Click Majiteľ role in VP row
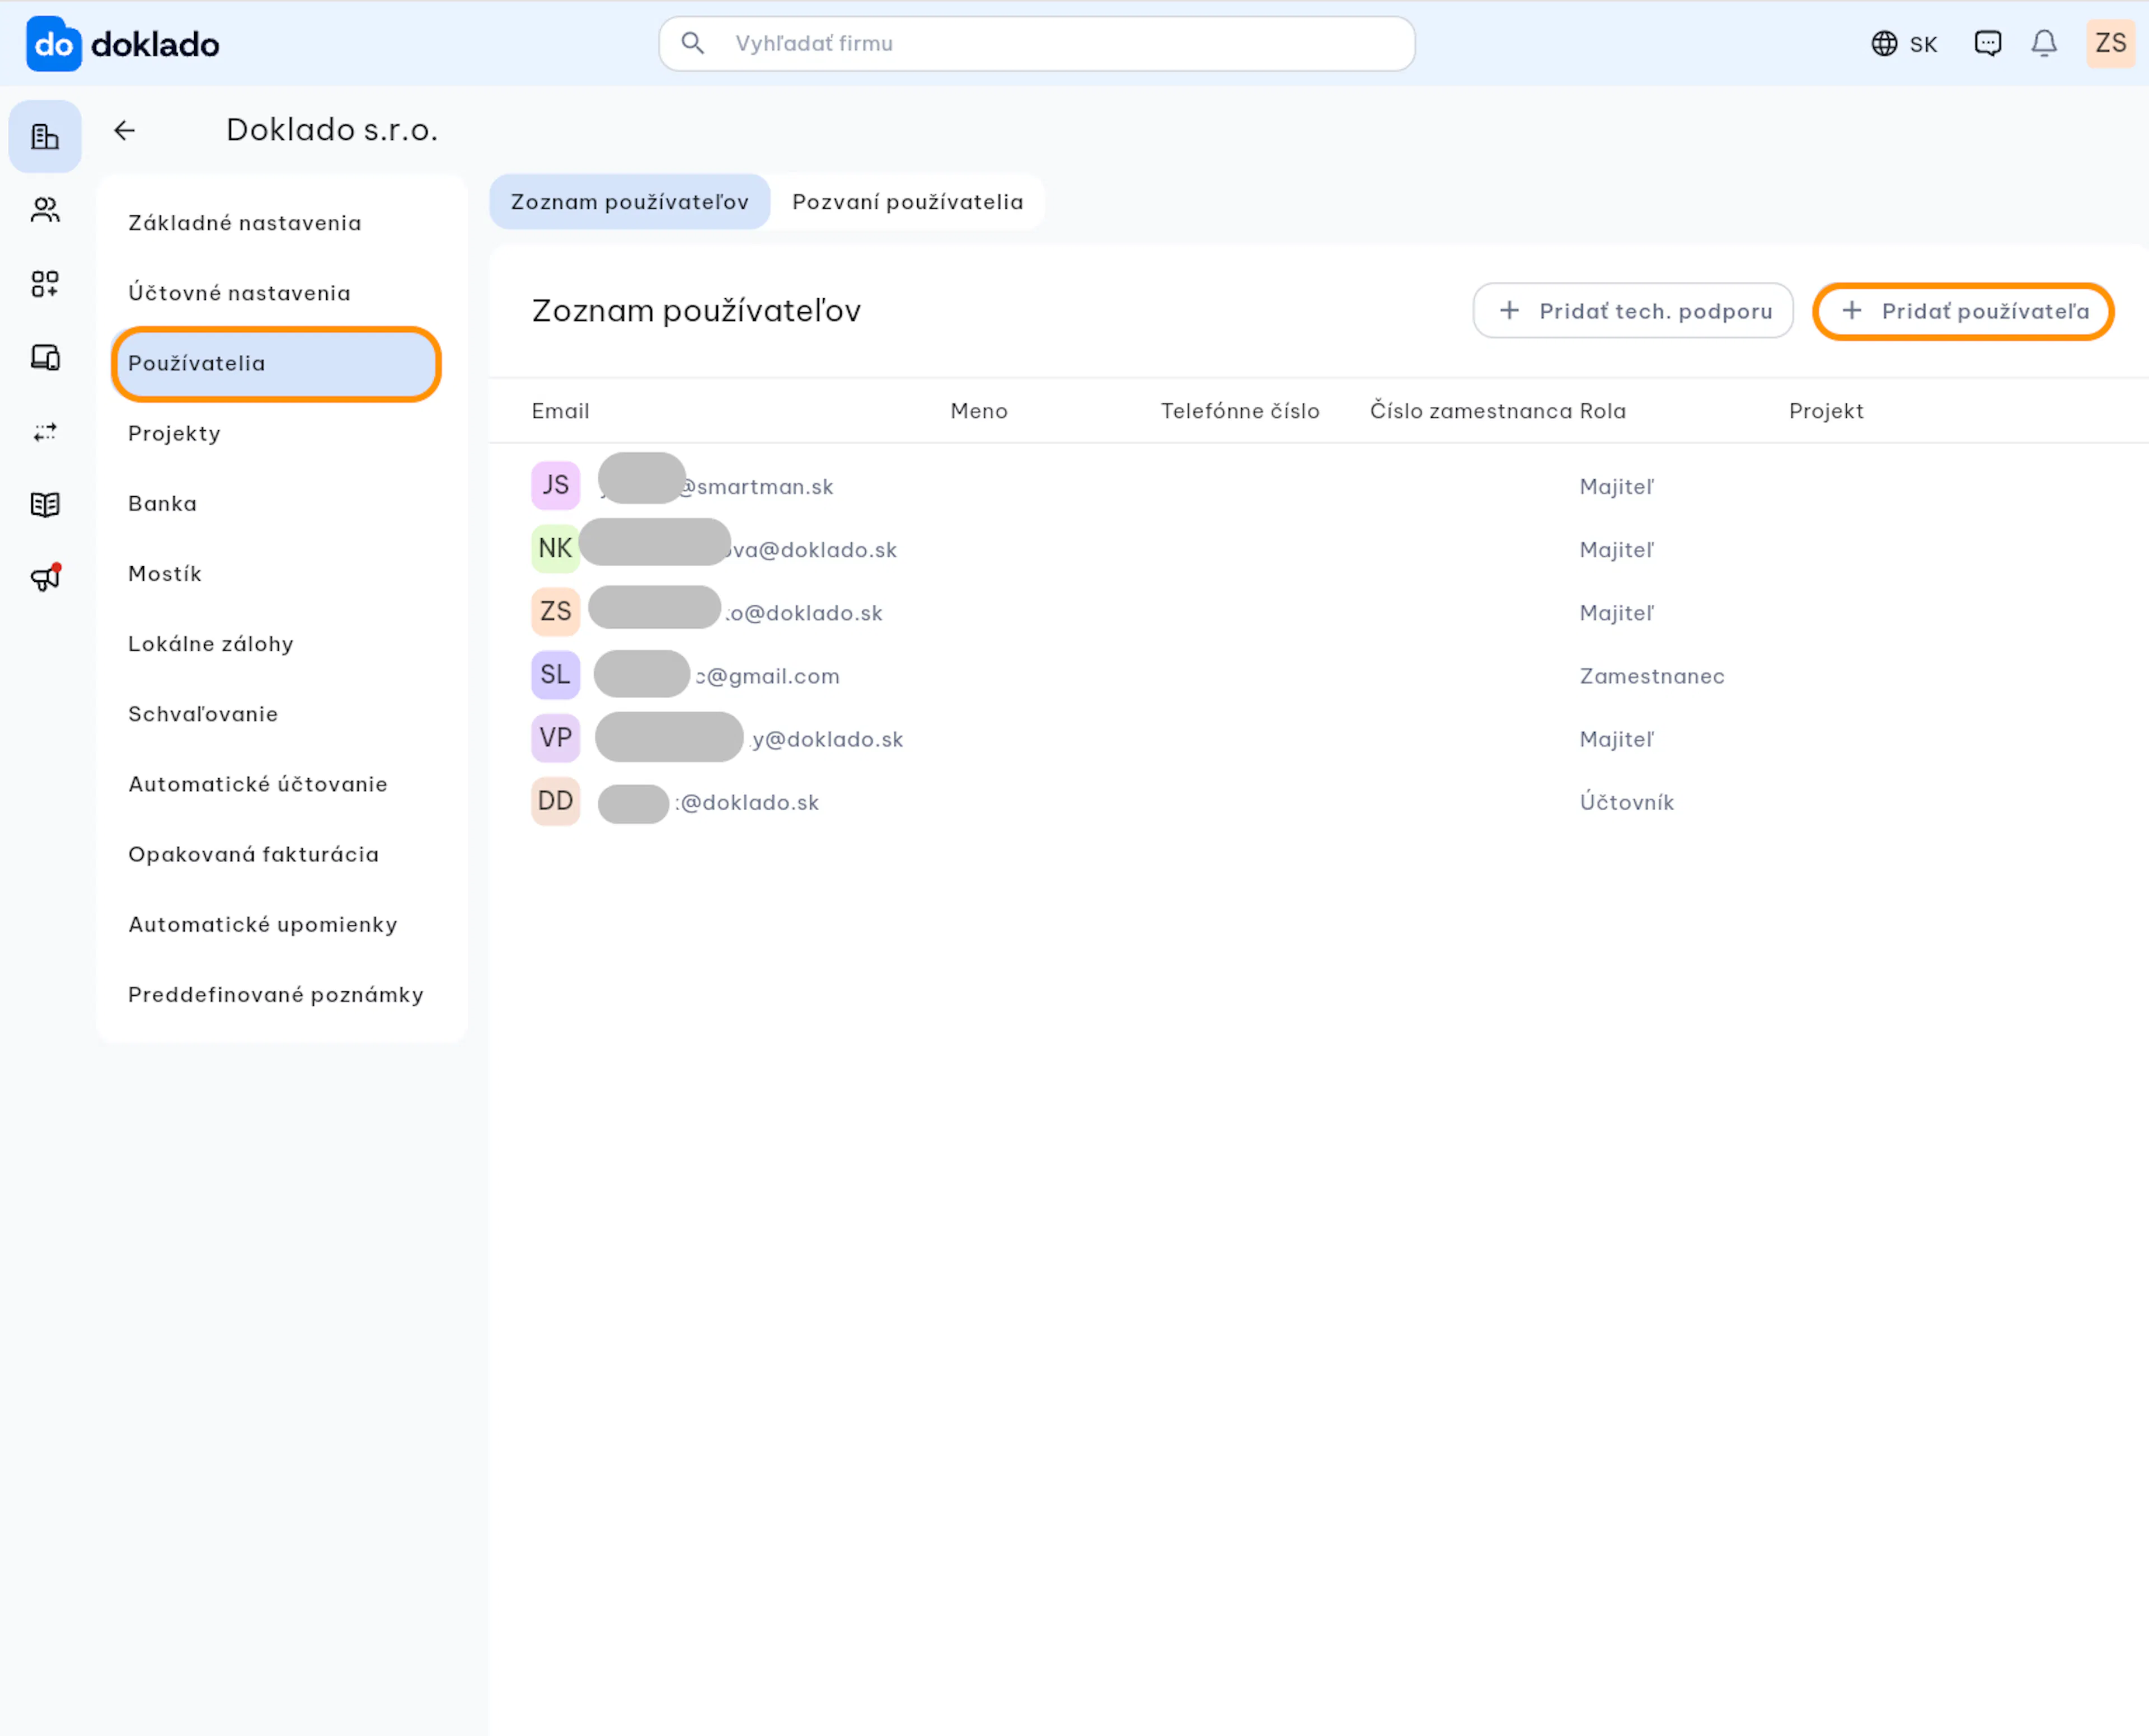 tap(1617, 739)
